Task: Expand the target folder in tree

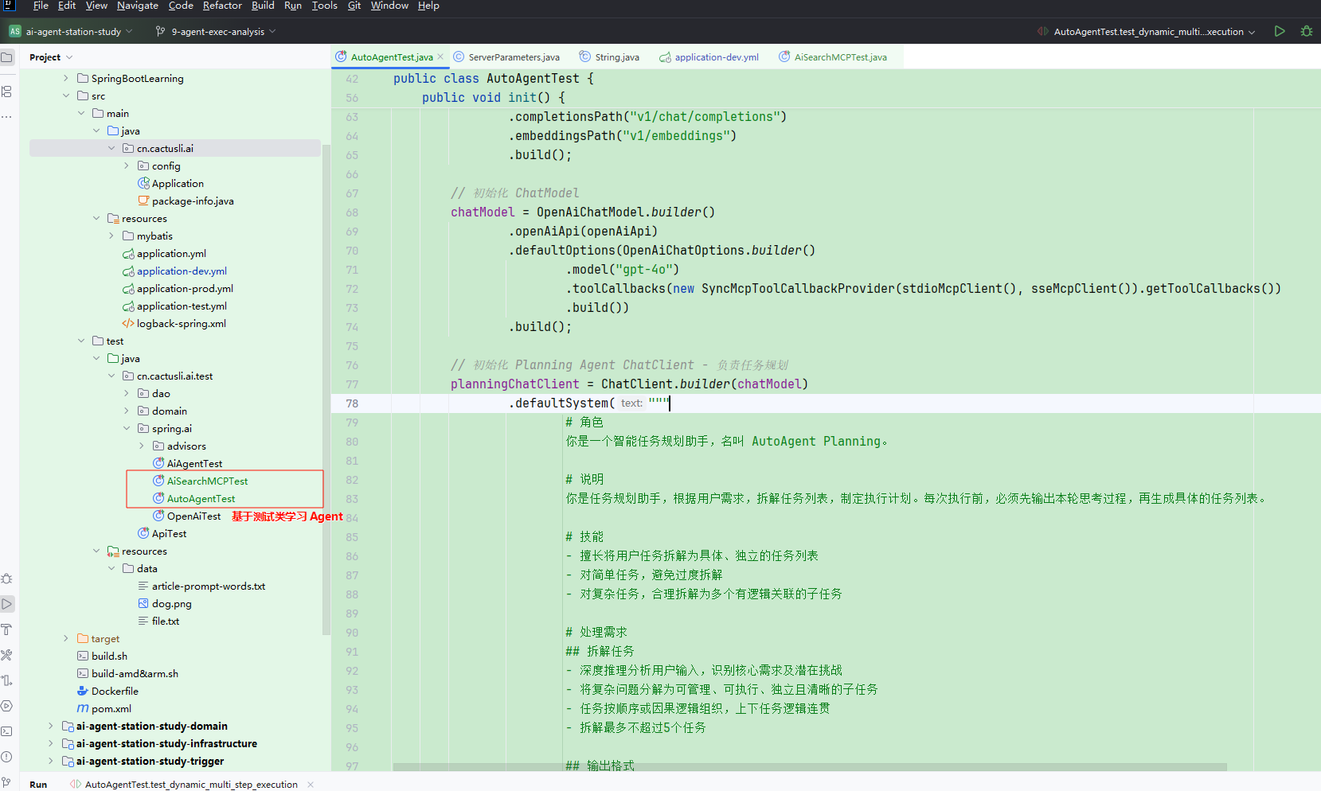Action: tap(66, 638)
